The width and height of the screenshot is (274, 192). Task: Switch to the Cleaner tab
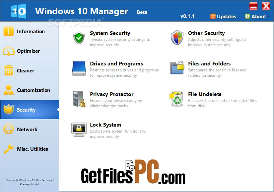[x=30, y=71]
